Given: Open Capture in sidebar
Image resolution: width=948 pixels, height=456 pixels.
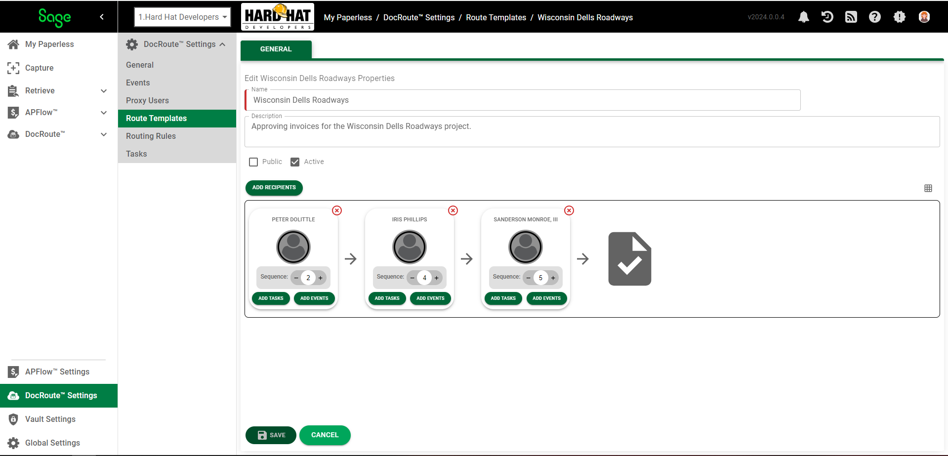Looking at the screenshot, I should [39, 68].
